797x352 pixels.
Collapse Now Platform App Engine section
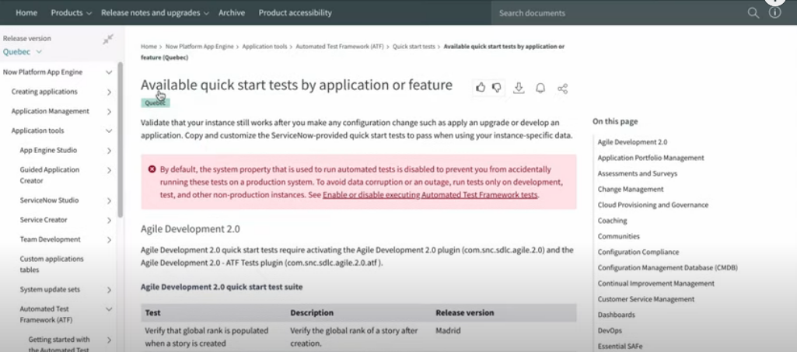click(x=109, y=72)
